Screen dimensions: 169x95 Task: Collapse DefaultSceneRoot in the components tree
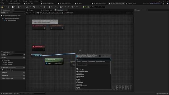click(x=2, y=18)
